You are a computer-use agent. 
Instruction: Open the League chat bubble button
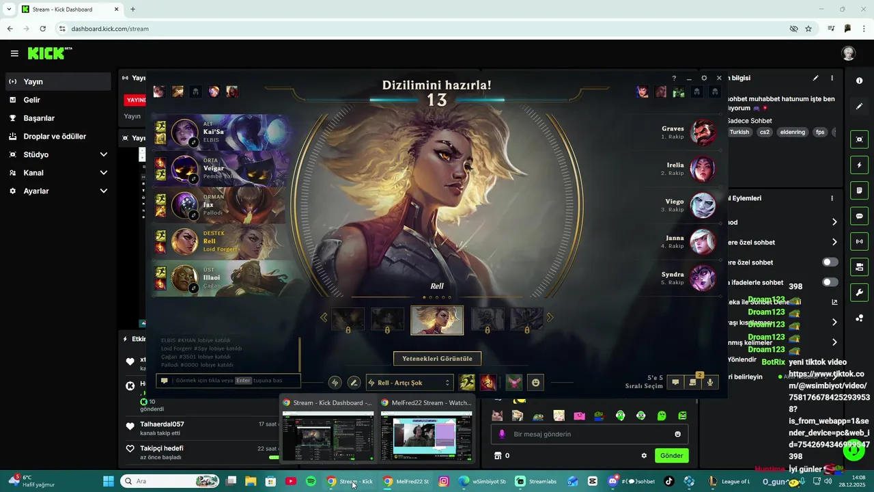[x=675, y=382]
